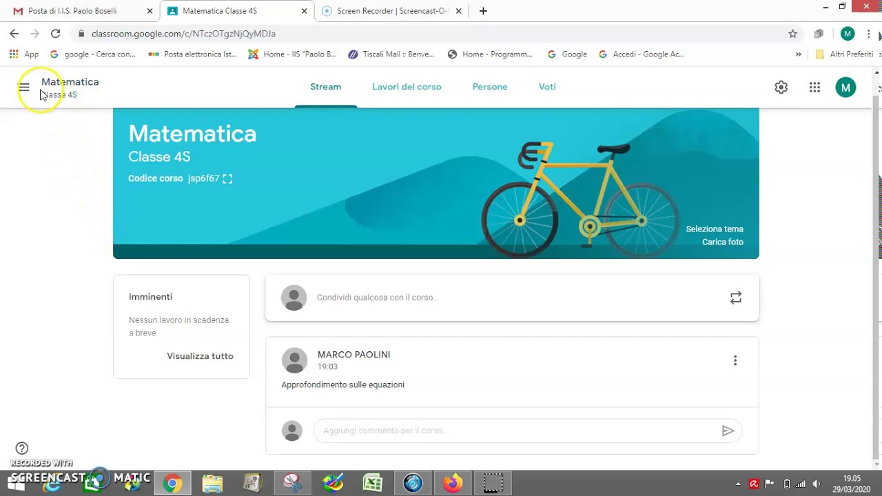This screenshot has width=882, height=496.
Task: Open the green M Google account avatar
Action: point(845,87)
